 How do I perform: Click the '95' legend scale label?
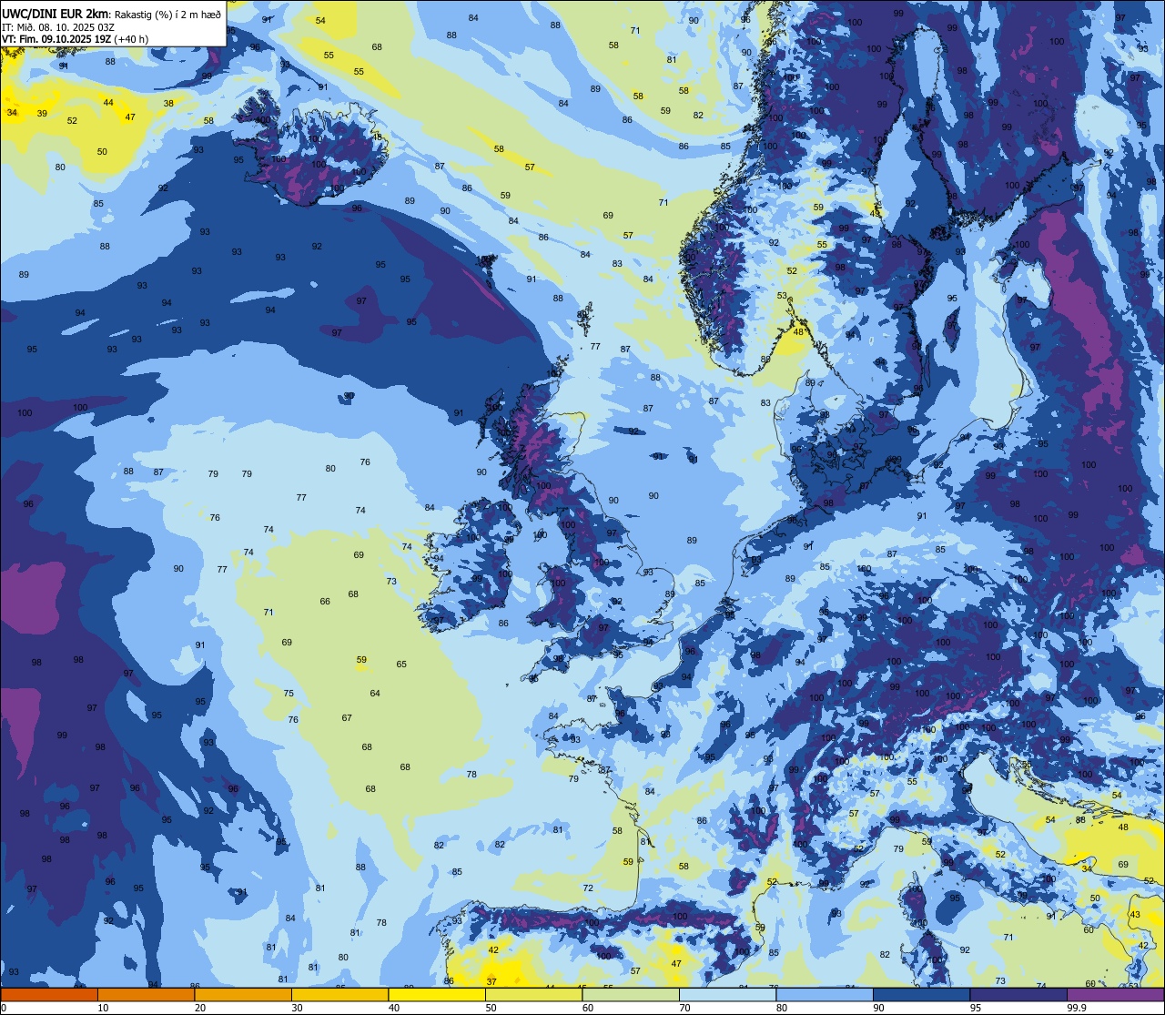click(976, 1009)
